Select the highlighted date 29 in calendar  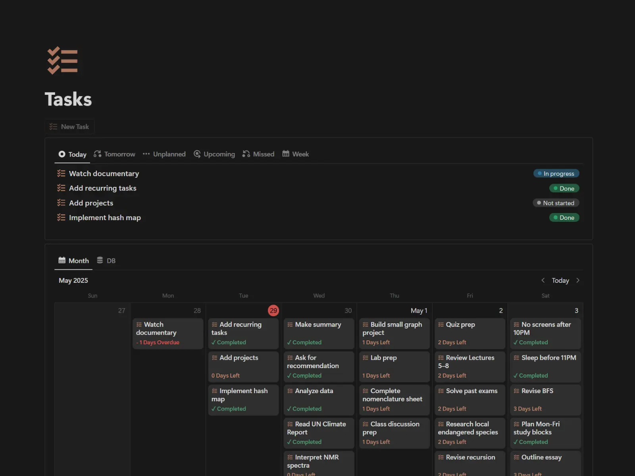click(273, 311)
